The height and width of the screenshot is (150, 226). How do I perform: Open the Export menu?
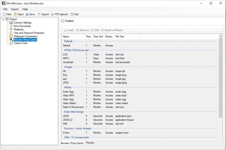pos(15,9)
